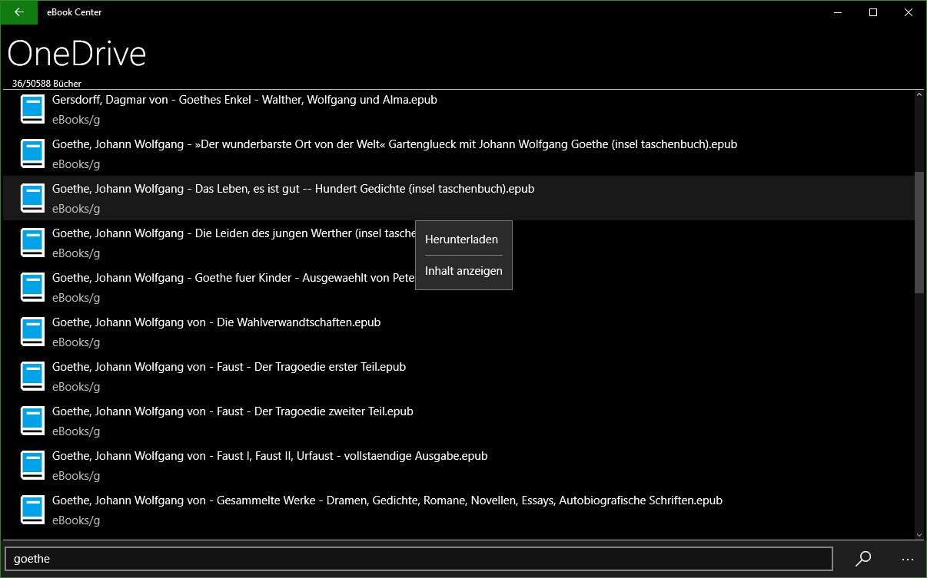Viewport: 927px width, 578px height.
Task: Click the OneDrive page heading
Action: pyautogui.click(x=77, y=54)
